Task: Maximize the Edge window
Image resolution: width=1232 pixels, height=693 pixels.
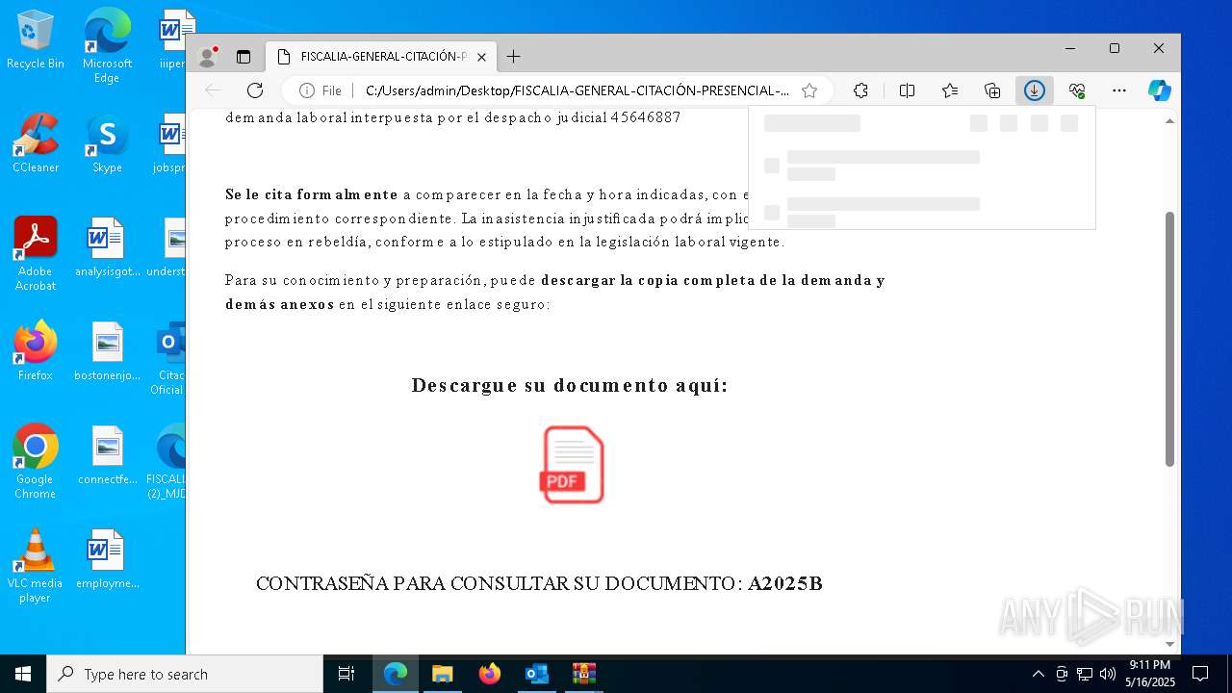Action: [x=1115, y=48]
